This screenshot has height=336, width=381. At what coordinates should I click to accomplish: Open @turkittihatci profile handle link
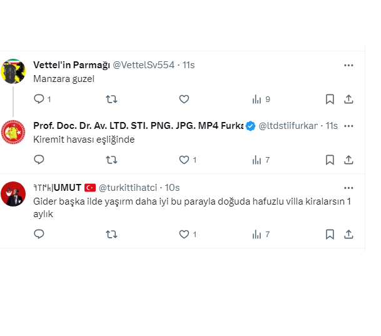(128, 188)
